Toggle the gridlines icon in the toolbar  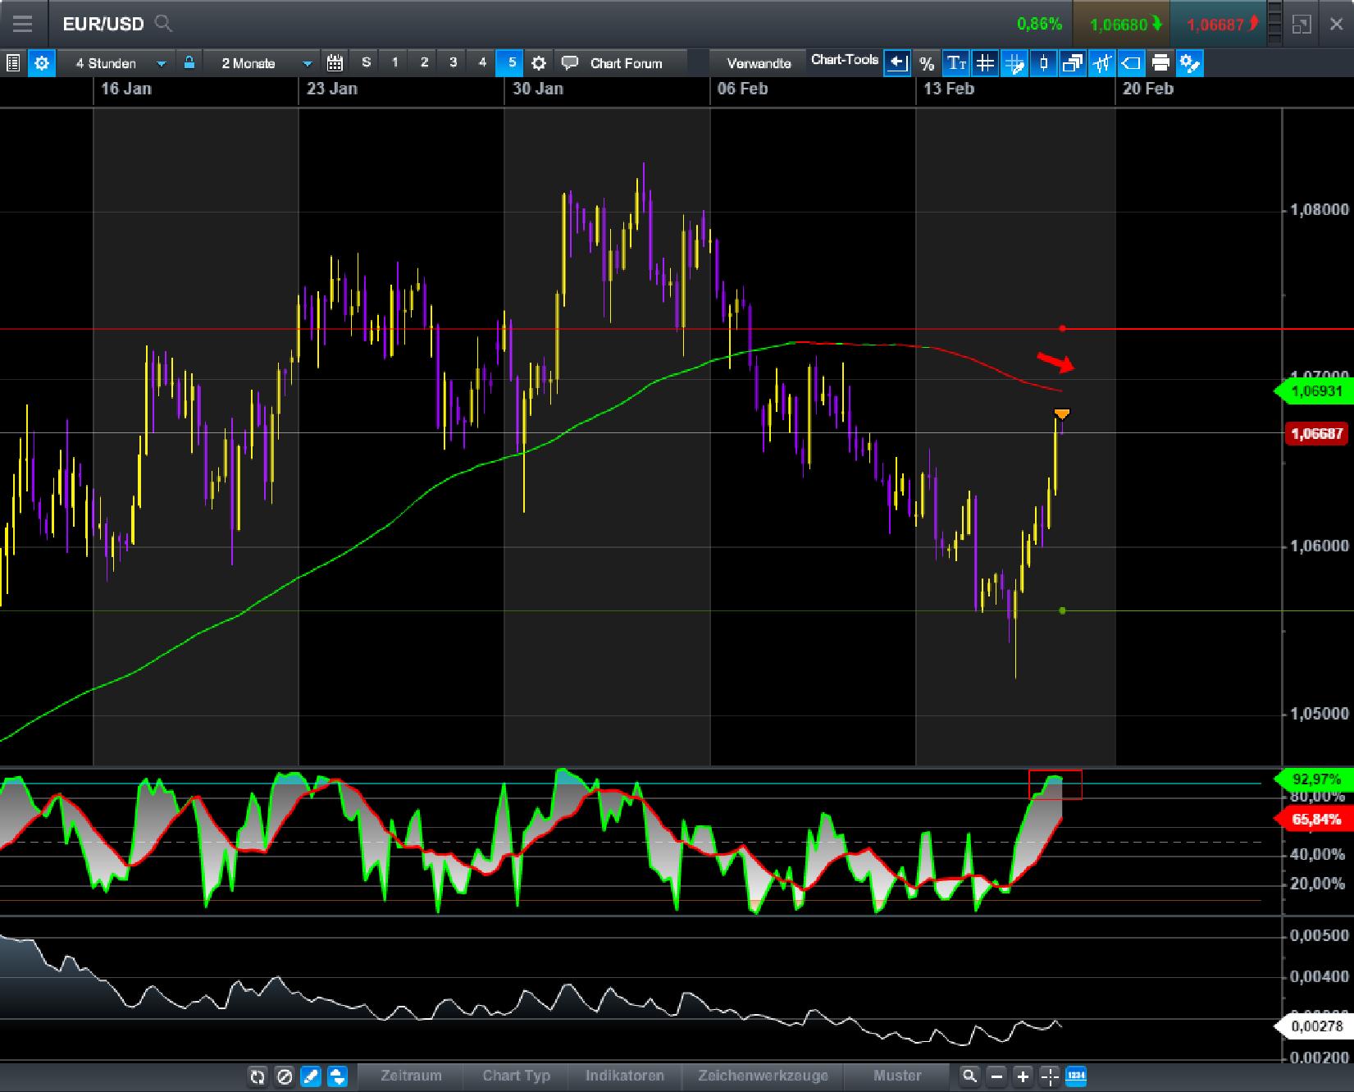coord(985,62)
